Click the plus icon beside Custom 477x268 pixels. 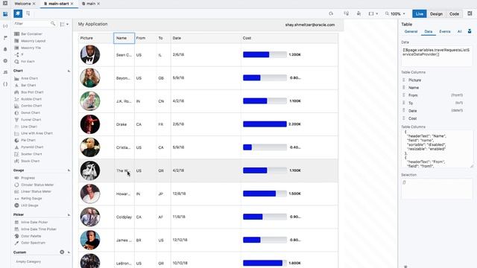(x=62, y=252)
